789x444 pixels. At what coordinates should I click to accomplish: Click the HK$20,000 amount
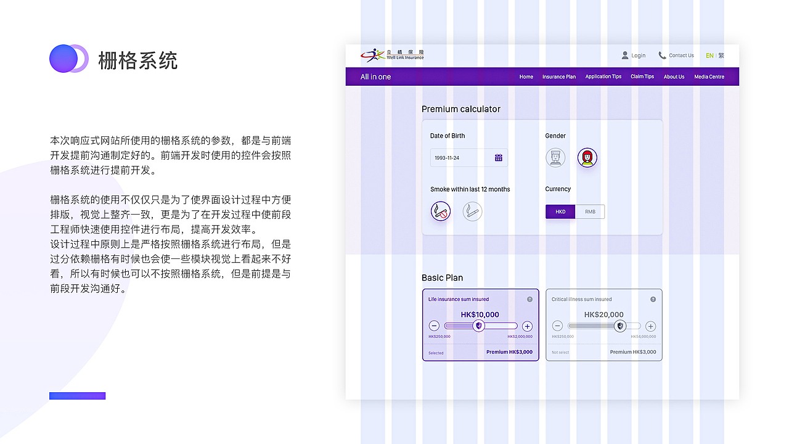[604, 314]
